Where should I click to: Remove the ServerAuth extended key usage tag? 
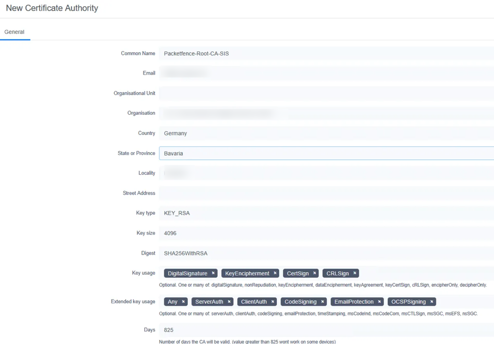[x=229, y=301]
